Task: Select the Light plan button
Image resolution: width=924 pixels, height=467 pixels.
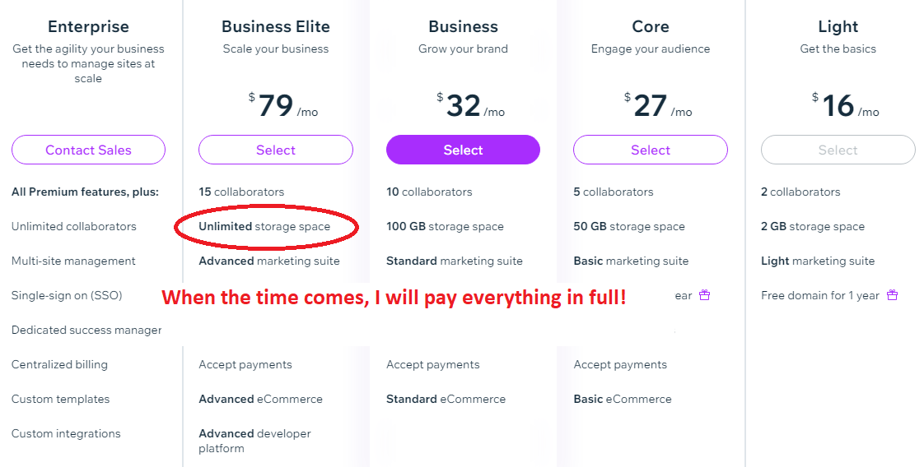Action: tap(838, 150)
